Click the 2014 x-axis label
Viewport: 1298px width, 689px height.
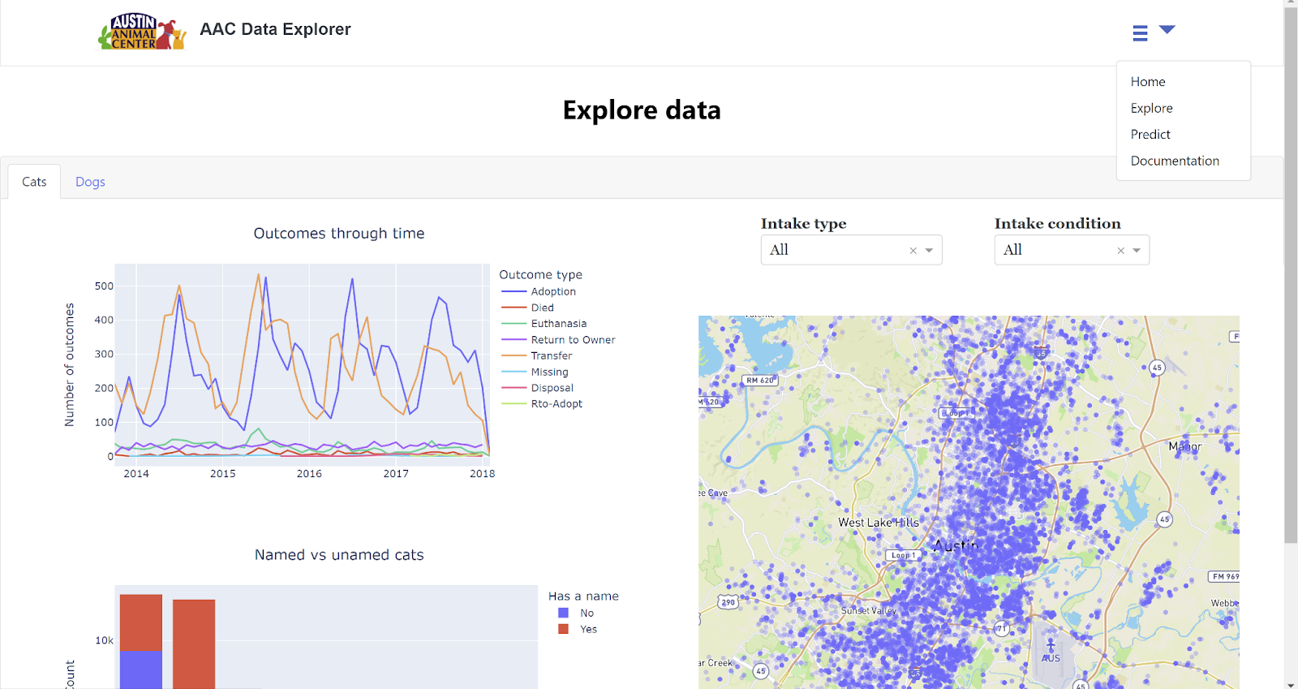[x=136, y=474]
